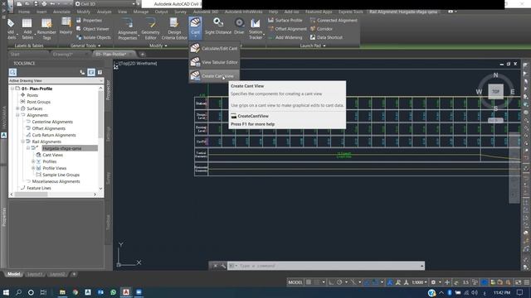Open the Corridor tool
This screenshot has width=531, height=298.
(321, 29)
